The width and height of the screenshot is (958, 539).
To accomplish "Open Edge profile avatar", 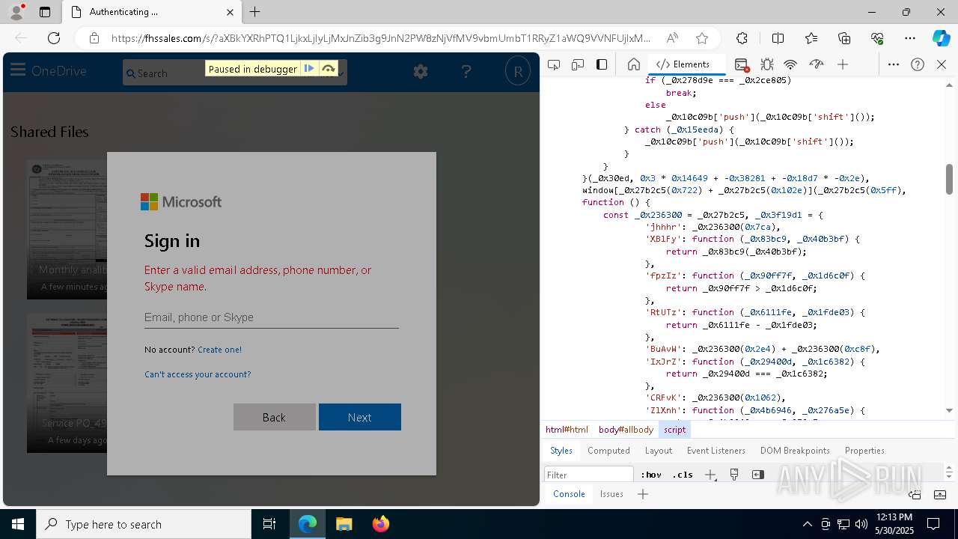I will 16,12.
